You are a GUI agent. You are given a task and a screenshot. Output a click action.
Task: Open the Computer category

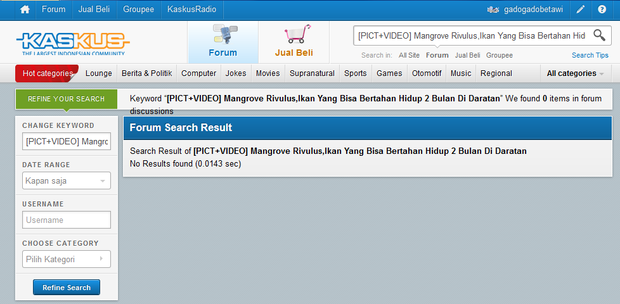coord(199,73)
